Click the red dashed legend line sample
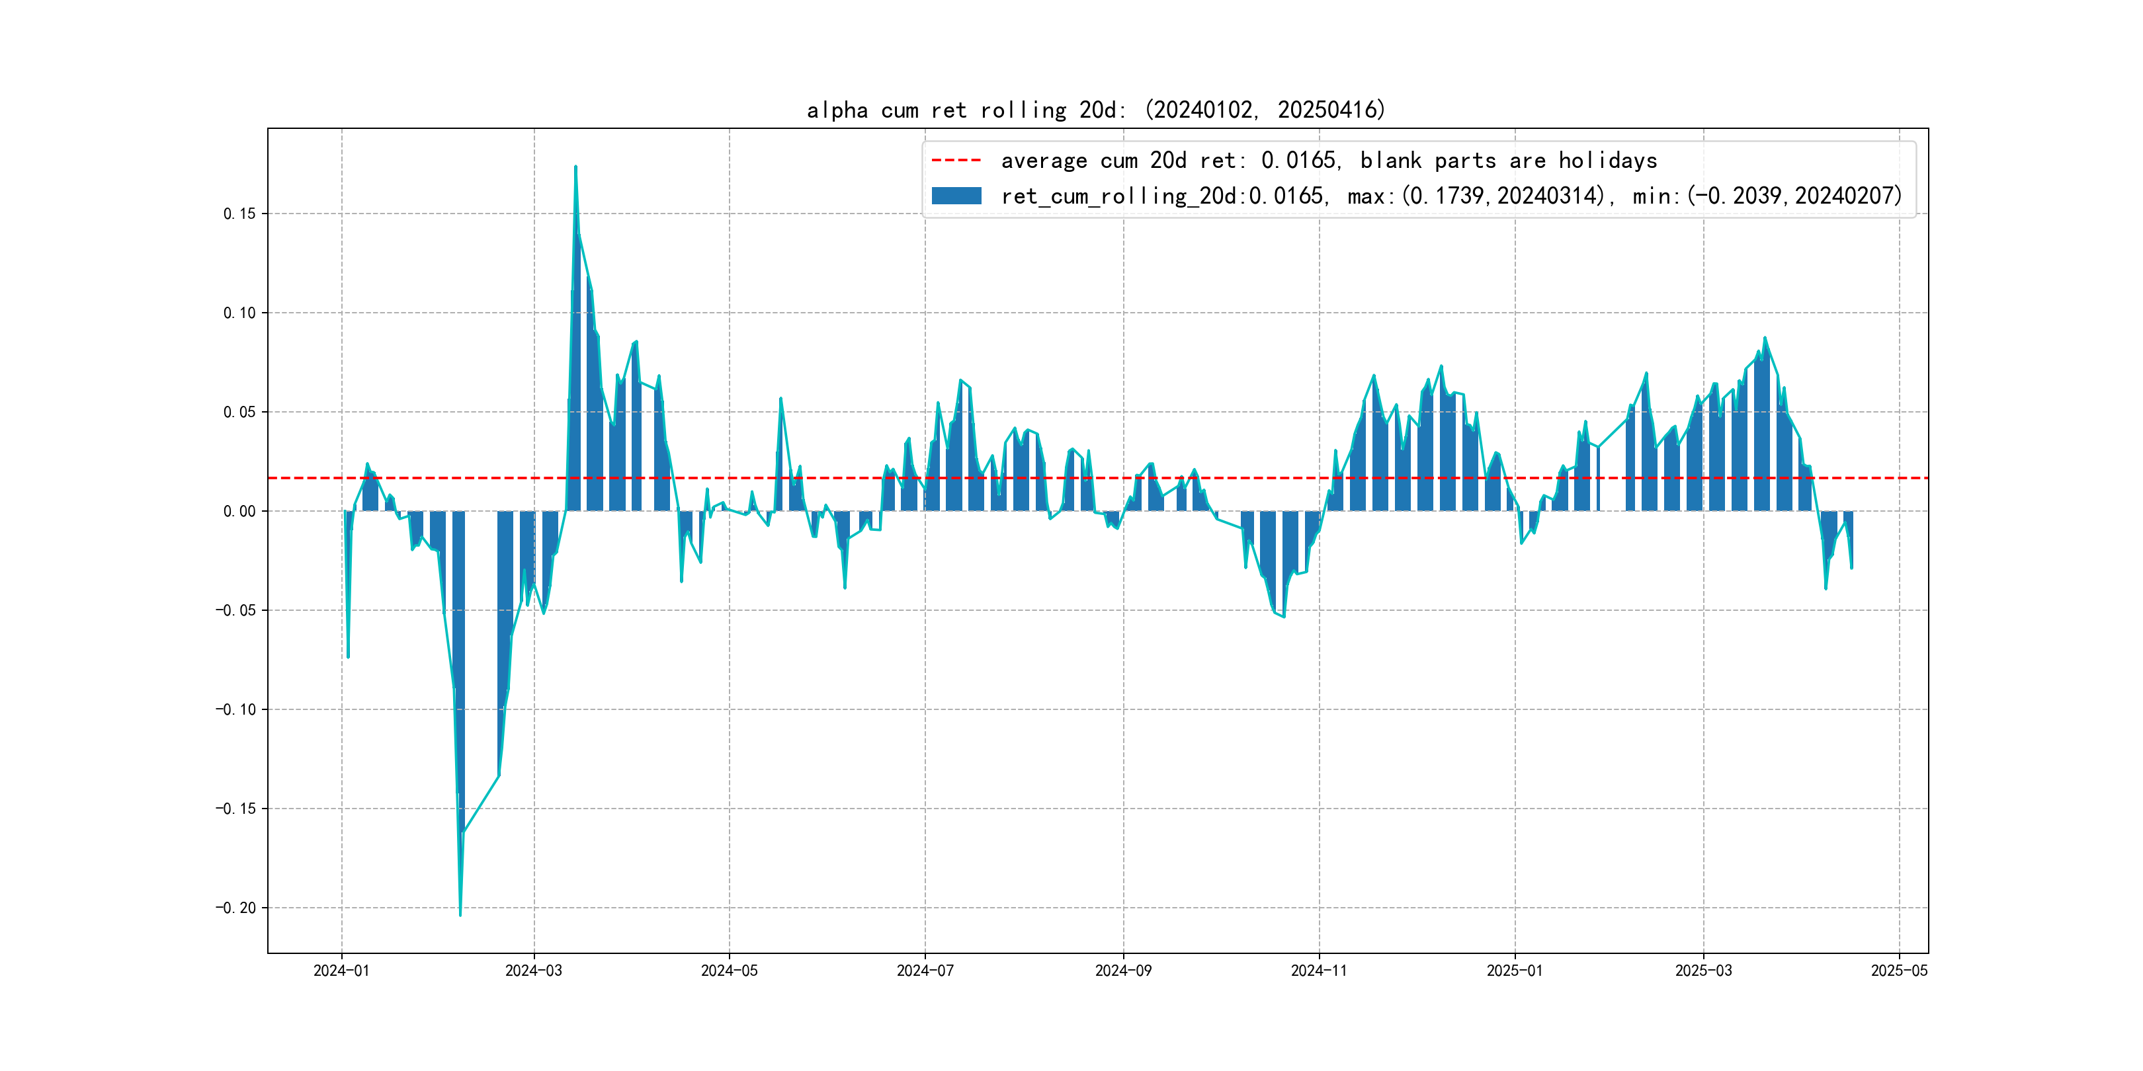The image size is (2143, 1071). click(x=956, y=159)
